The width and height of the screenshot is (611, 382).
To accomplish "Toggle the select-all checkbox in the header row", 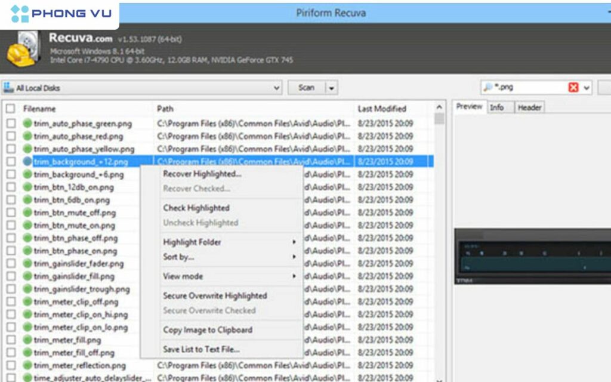I will tap(11, 109).
